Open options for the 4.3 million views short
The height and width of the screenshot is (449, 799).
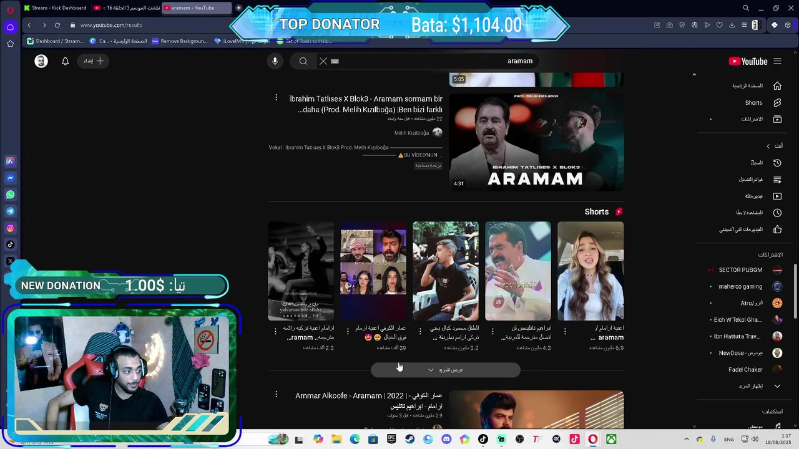pyautogui.click(x=493, y=331)
